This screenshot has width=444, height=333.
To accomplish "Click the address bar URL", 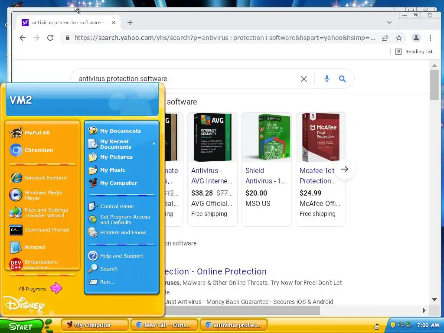I will [x=225, y=38].
